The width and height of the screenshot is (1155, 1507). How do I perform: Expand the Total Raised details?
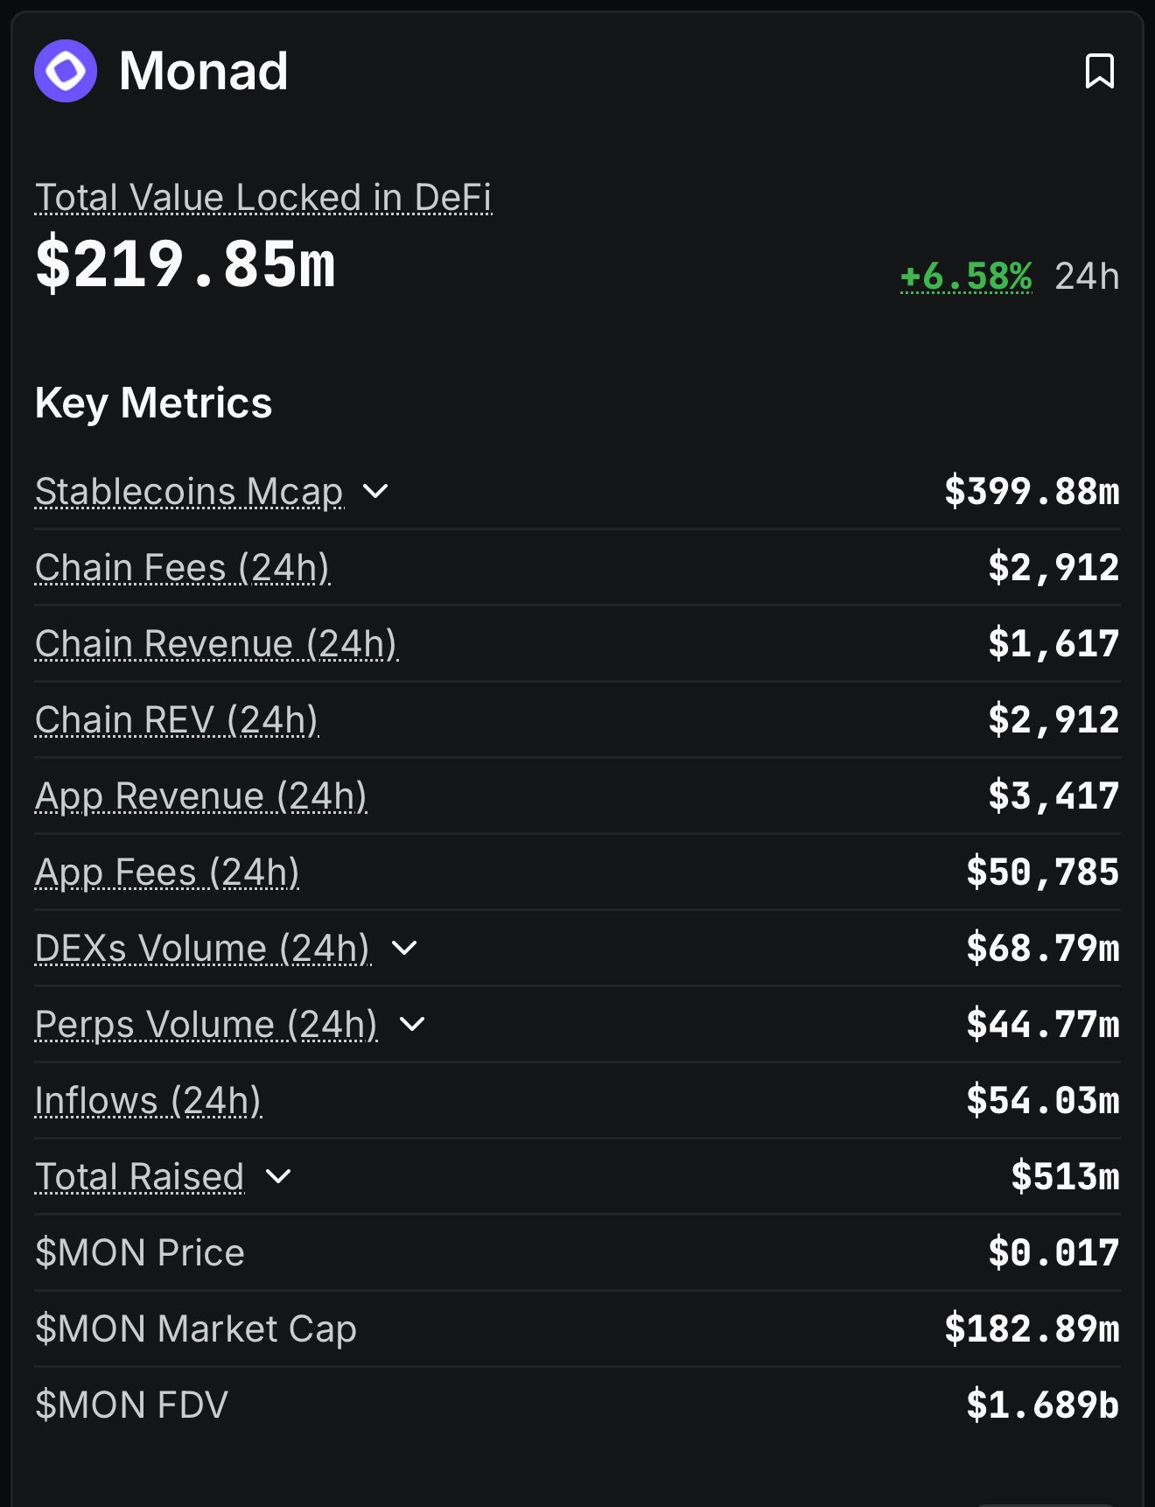(x=278, y=1176)
